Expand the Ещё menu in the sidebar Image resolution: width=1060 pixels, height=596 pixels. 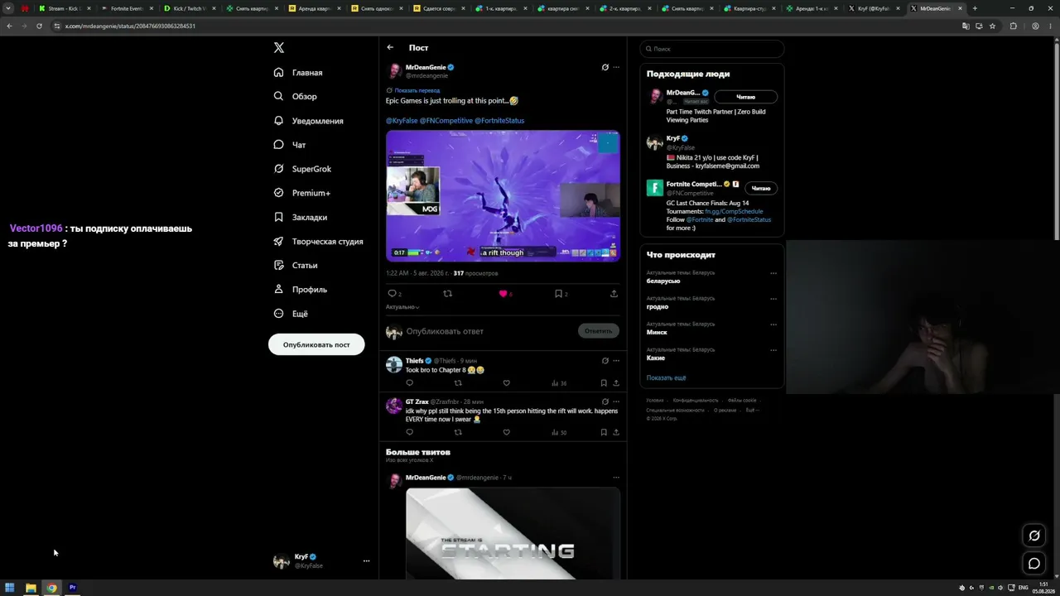coord(291,314)
